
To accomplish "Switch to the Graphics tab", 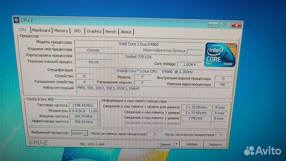I will [94, 31].
